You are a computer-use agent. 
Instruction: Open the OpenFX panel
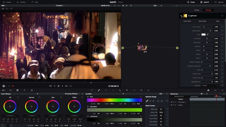[x=205, y=2]
